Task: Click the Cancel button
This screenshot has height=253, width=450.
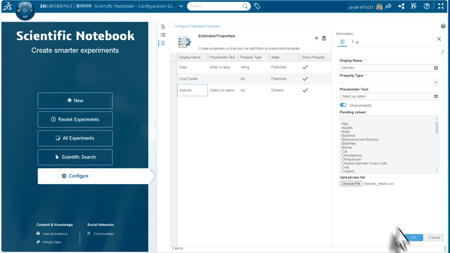Action: [x=434, y=238]
